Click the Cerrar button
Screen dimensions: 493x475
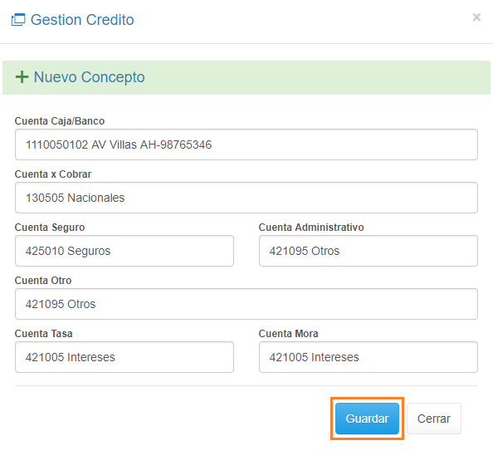coord(434,419)
